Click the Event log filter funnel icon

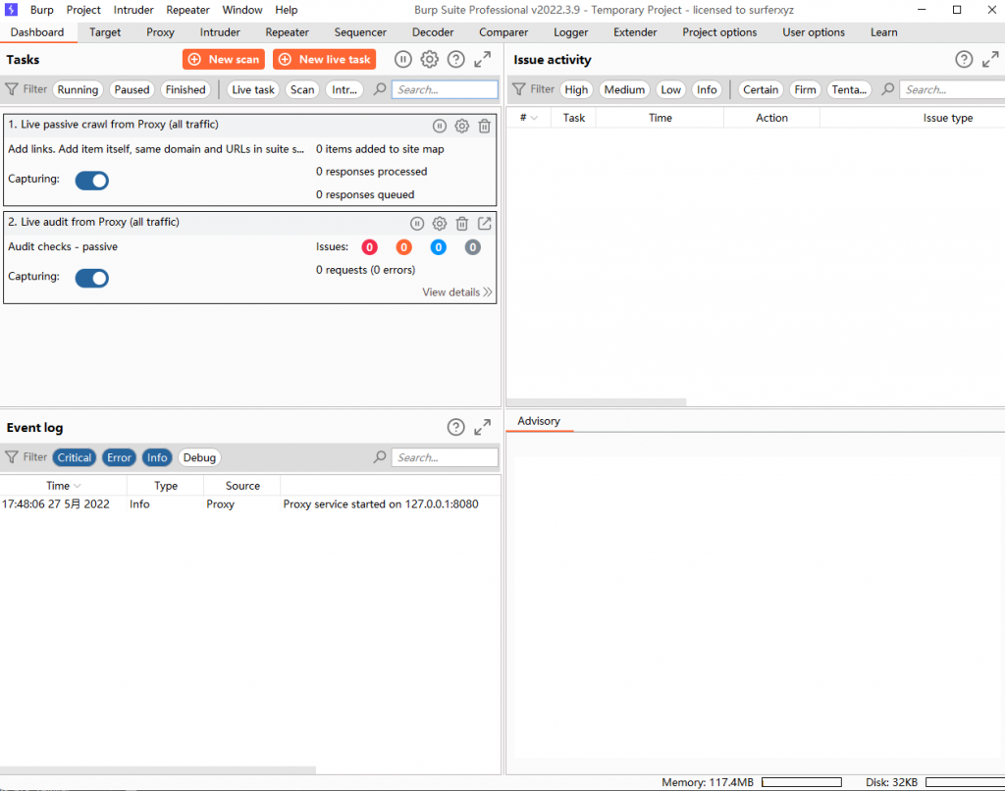click(12, 457)
